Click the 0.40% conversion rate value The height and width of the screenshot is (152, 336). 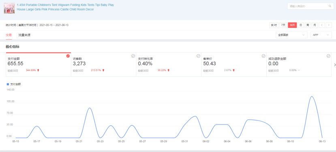click(x=145, y=63)
